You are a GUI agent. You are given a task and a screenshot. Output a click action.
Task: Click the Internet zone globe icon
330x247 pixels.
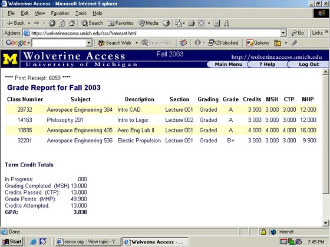(273, 232)
